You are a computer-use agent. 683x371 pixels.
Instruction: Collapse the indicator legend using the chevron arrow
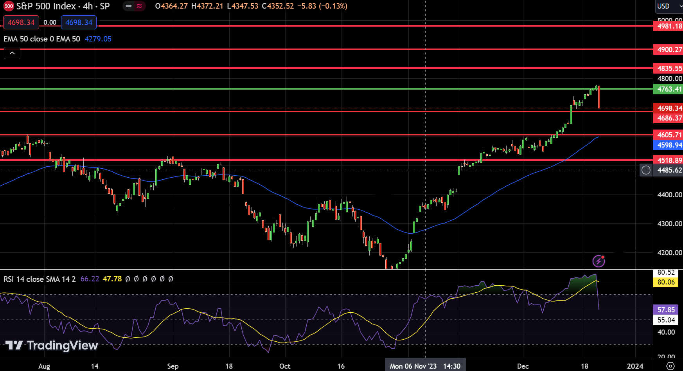click(x=12, y=53)
